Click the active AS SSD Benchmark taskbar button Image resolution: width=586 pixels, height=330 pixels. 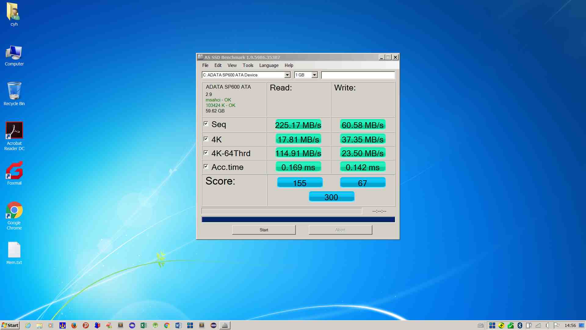tap(225, 325)
